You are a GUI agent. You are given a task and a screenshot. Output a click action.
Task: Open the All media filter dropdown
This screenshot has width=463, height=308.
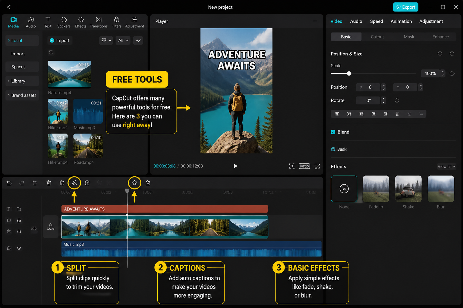tap(123, 40)
